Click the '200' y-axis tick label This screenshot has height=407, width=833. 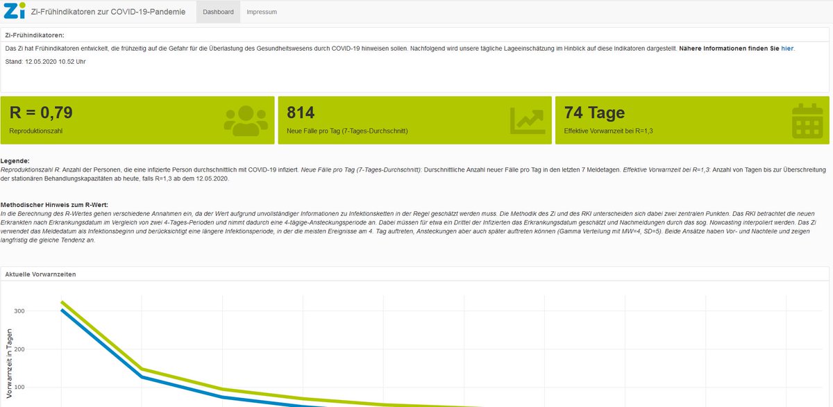click(x=19, y=349)
